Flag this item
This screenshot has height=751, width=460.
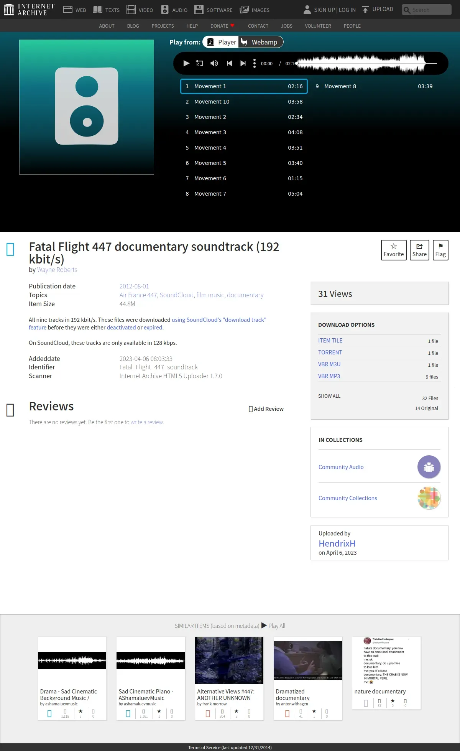click(440, 250)
